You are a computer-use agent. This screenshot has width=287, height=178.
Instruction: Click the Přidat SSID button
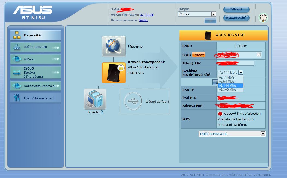coord(199,55)
